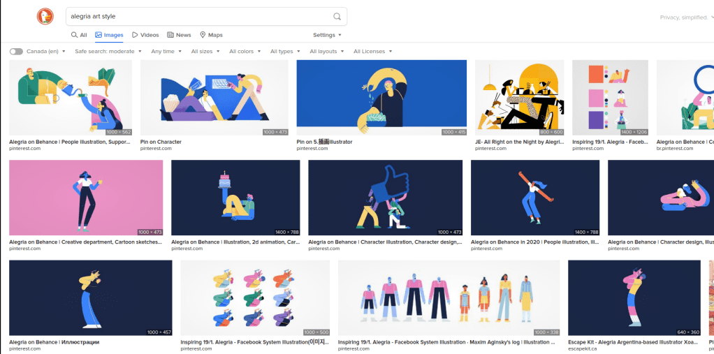Screen dimensions: 714x354
Task: Open the All layouts filter
Action: click(326, 52)
